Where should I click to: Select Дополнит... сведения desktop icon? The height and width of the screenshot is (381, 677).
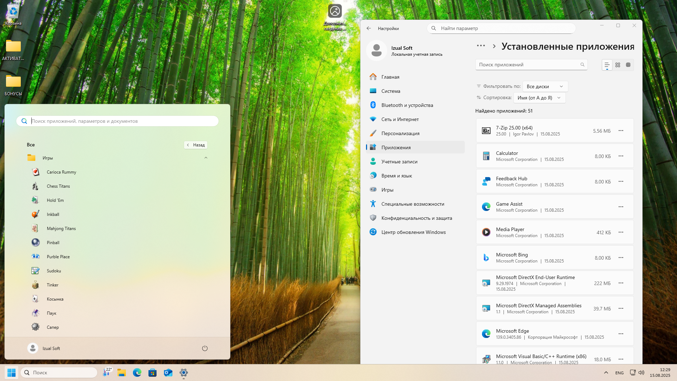(x=335, y=17)
